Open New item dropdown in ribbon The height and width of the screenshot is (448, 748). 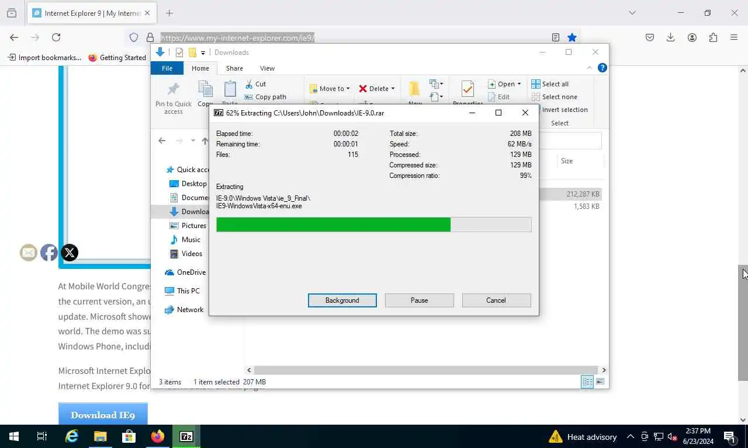tap(436, 84)
